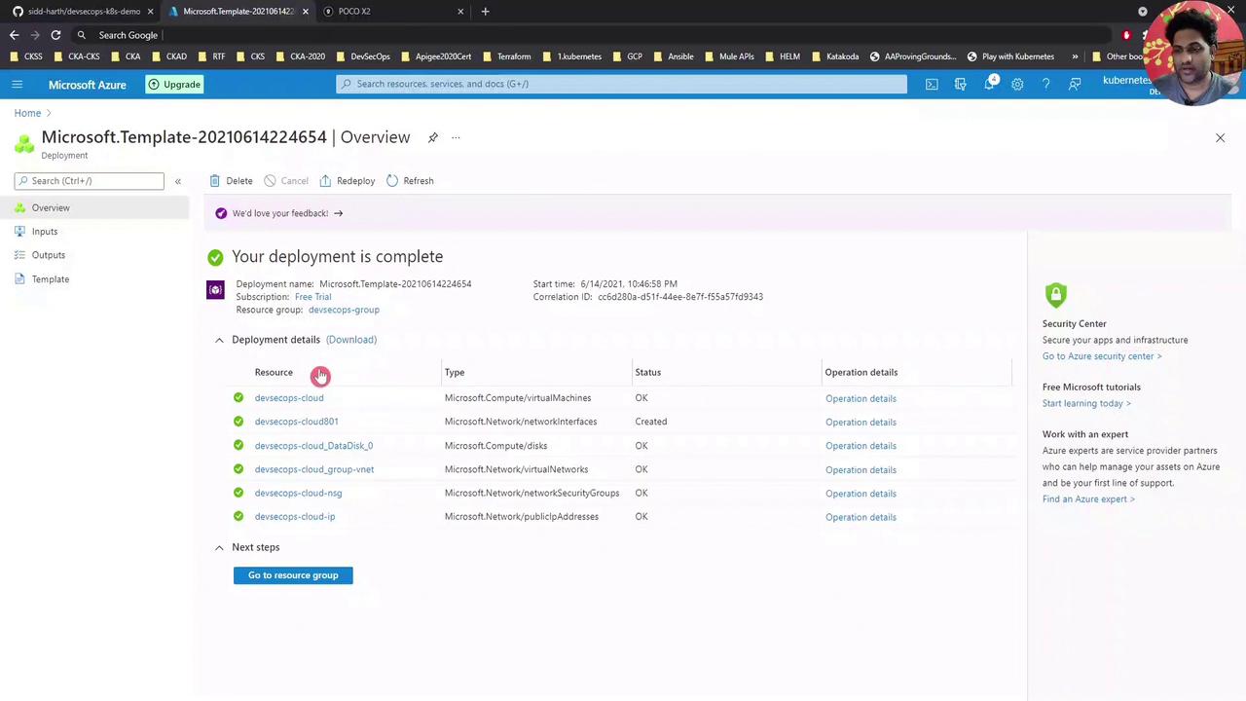Click the Go to resource group button
Viewport: 1246px width, 701px height.
(x=293, y=575)
